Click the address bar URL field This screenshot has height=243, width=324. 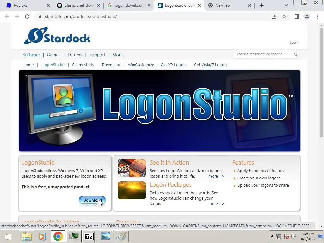click(x=153, y=16)
